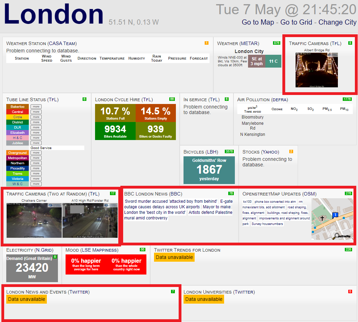Click 'phone box converted into atm' update
The image size is (358, 322).
click(x=275, y=202)
